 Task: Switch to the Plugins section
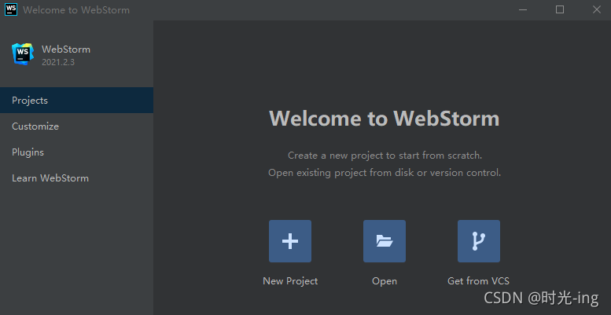point(76,152)
